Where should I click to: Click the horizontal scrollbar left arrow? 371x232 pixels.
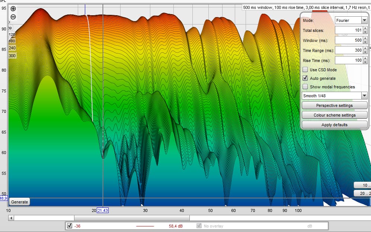tap(11, 218)
